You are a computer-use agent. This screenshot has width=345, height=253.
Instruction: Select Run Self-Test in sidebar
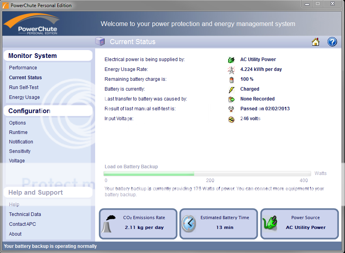click(24, 87)
